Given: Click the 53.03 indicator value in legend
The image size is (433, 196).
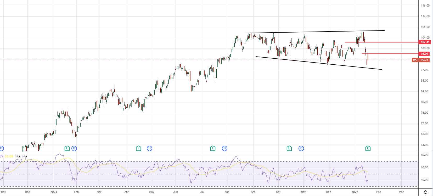Looking at the screenshot, I should point(9,156).
